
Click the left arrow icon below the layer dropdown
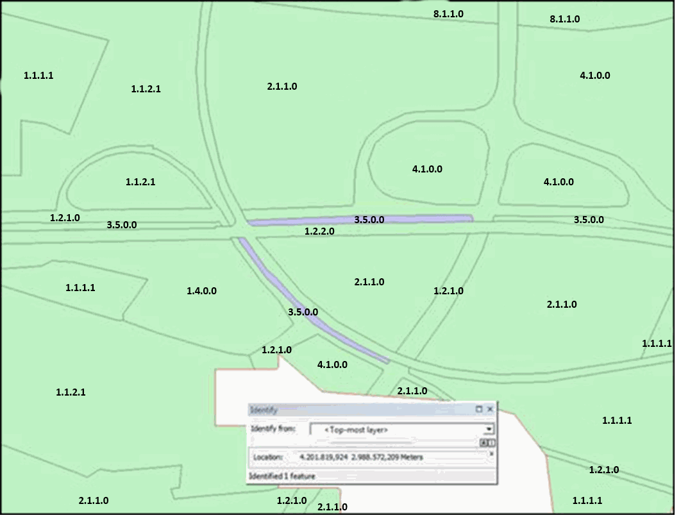pyautogui.click(x=483, y=441)
